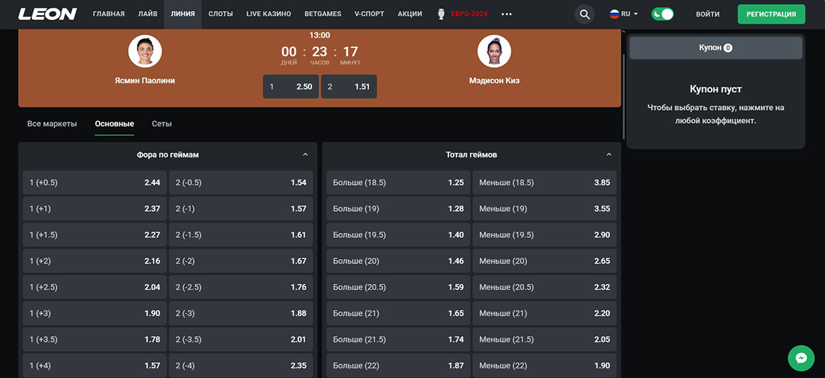Click the Войти login button
This screenshot has height=378, width=825.
point(707,14)
